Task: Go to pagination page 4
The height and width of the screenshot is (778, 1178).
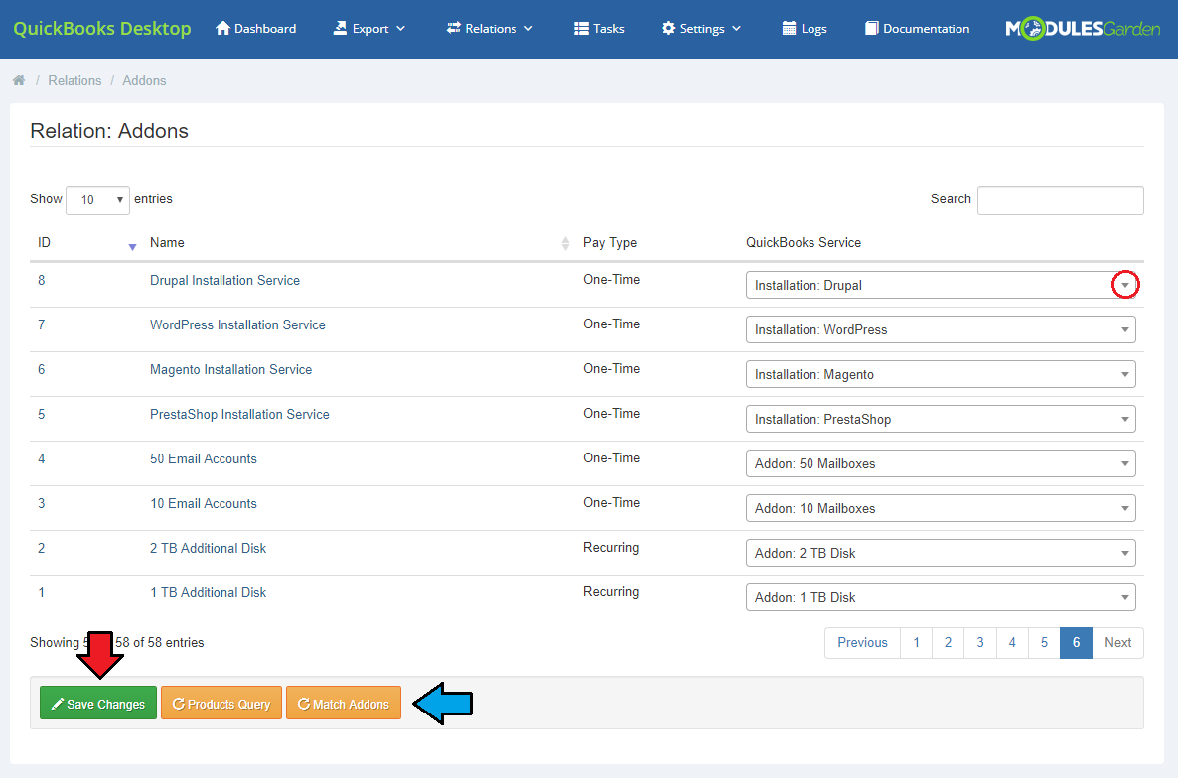Action: (1012, 643)
